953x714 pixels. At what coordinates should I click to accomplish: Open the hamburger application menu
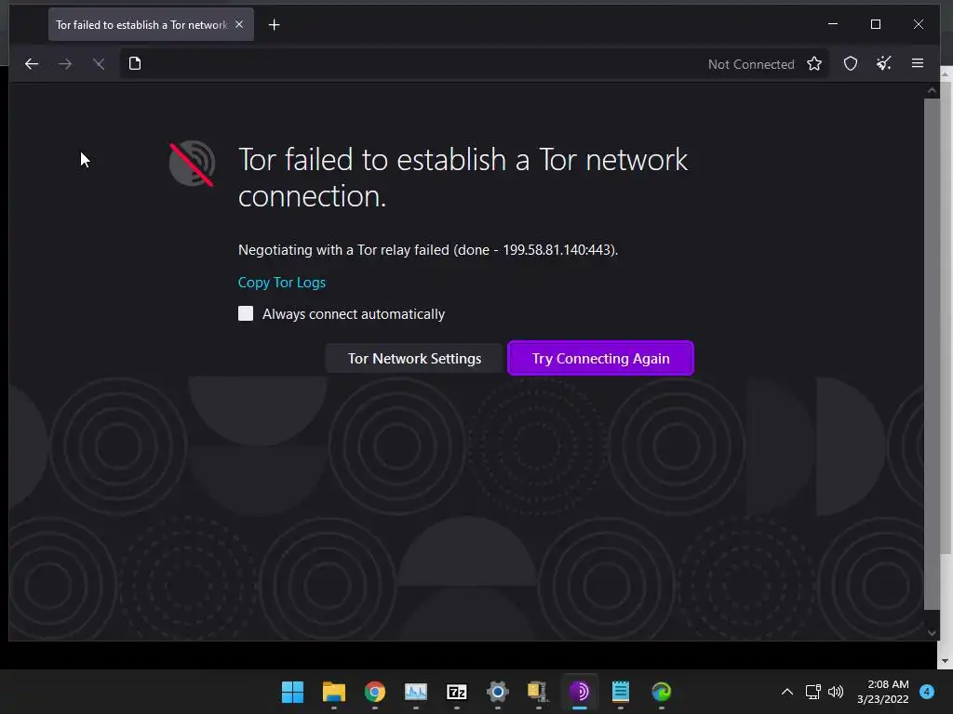[x=918, y=63]
